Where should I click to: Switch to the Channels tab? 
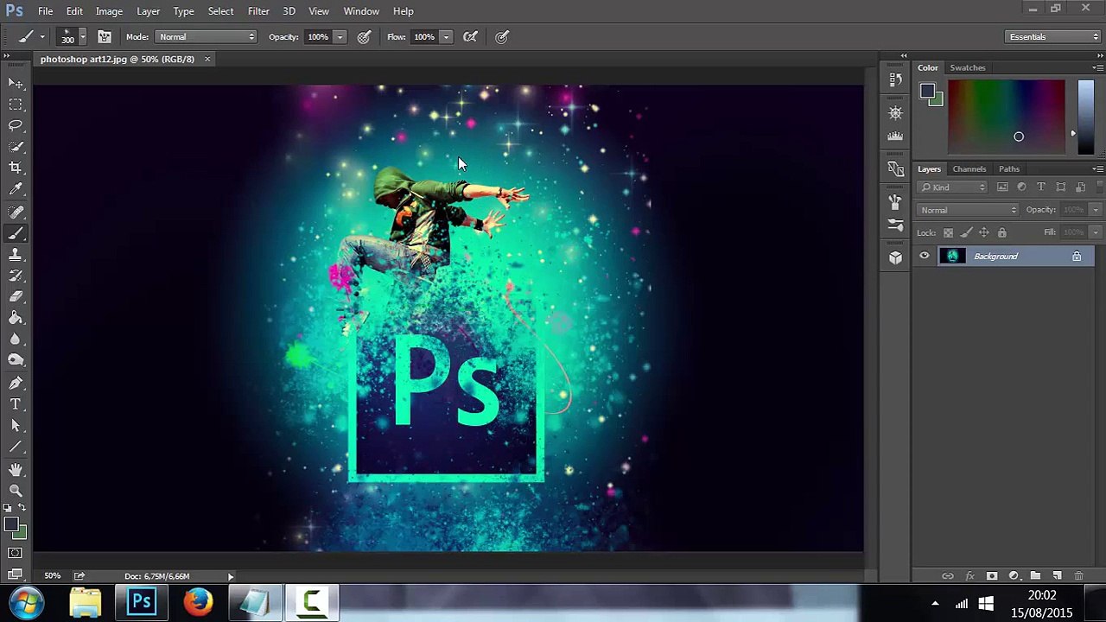(x=969, y=169)
